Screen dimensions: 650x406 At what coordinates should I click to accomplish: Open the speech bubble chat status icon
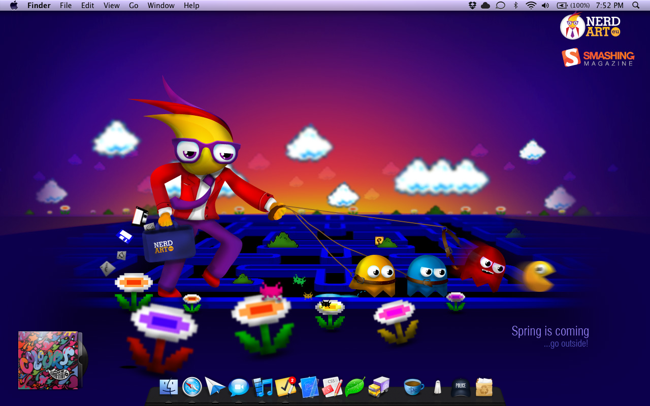point(500,6)
